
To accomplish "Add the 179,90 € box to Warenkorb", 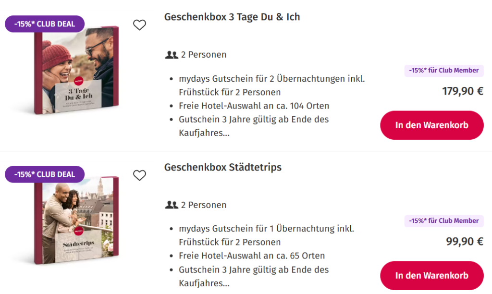I will tap(432, 125).
